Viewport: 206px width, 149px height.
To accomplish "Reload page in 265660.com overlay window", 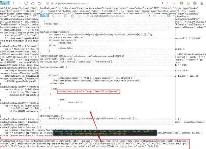I will [66, 16].
